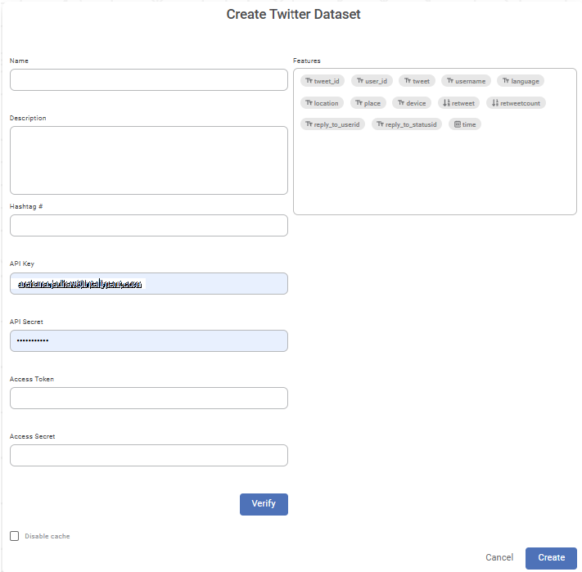
Task: Focus the Hashtag # field
Action: (148, 225)
